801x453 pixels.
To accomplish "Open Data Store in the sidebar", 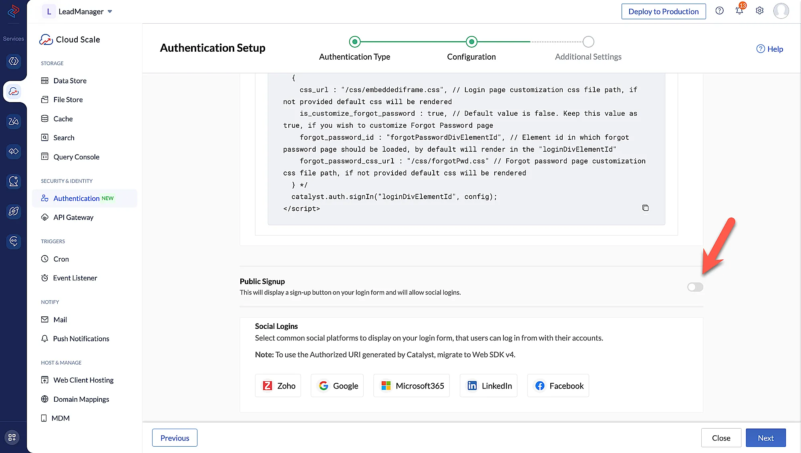I will [70, 81].
